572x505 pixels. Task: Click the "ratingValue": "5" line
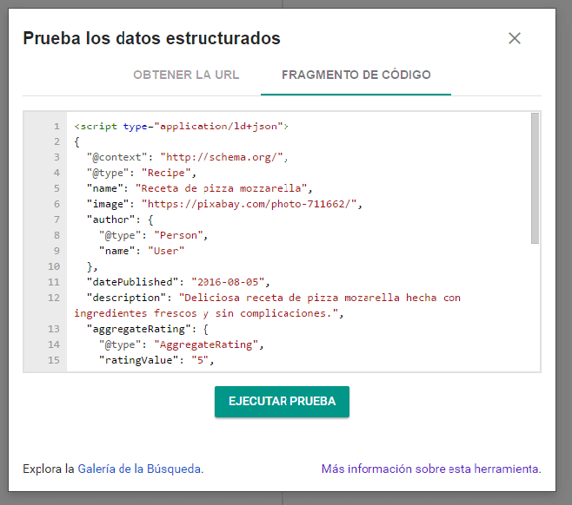[156, 360]
